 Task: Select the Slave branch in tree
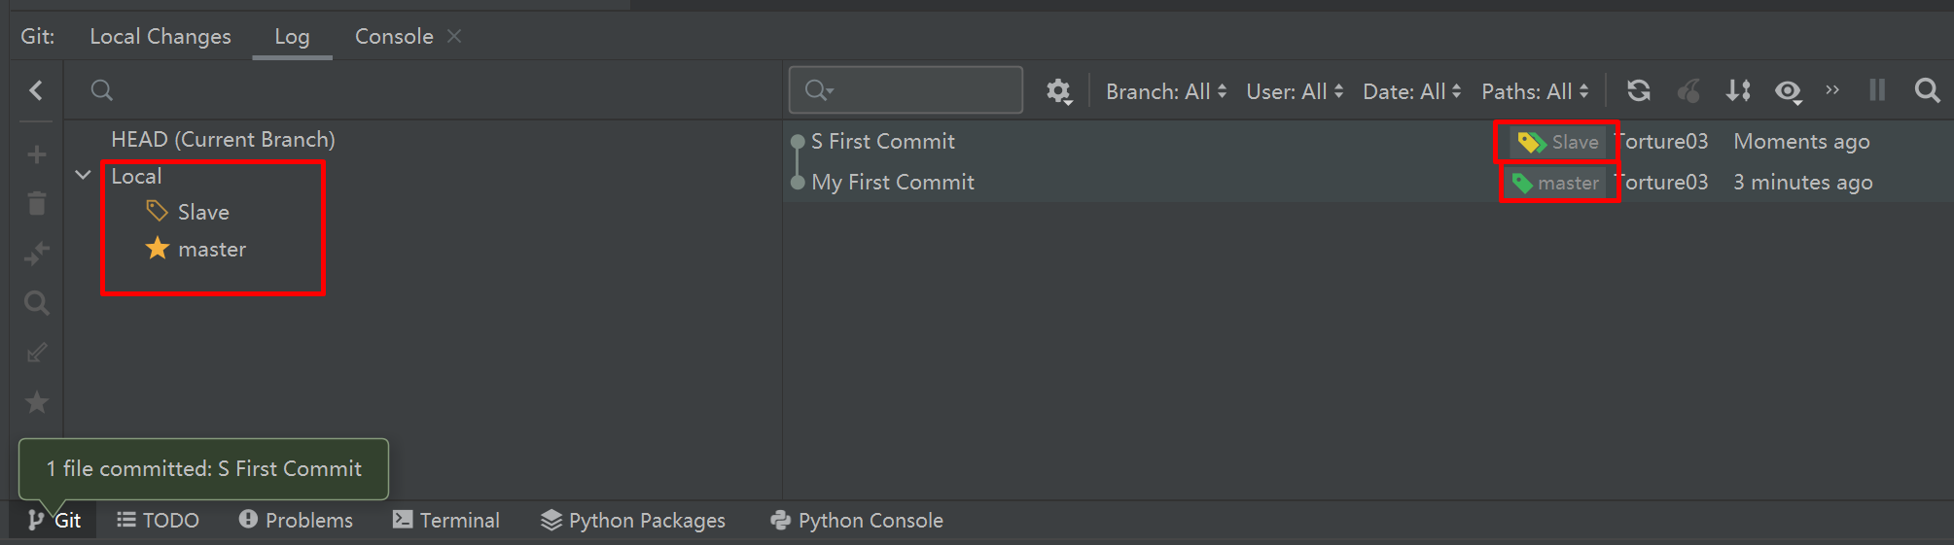(203, 212)
